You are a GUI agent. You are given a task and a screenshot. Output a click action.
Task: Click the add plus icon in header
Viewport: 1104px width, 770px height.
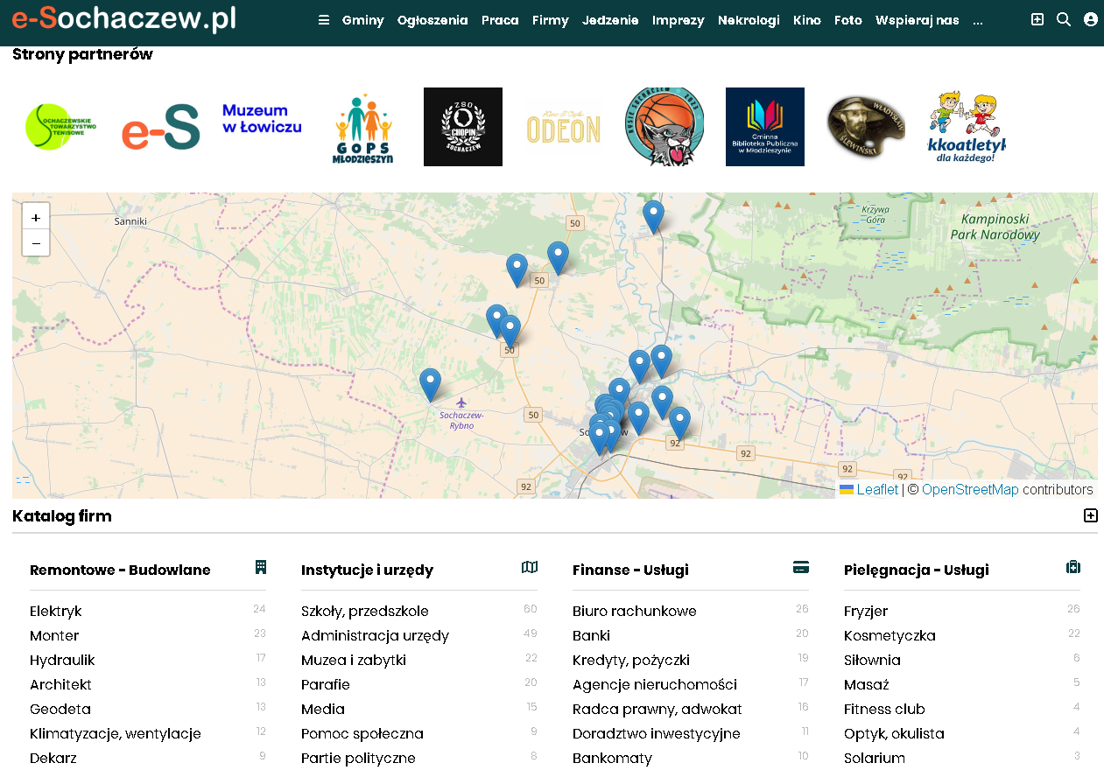click(1037, 19)
